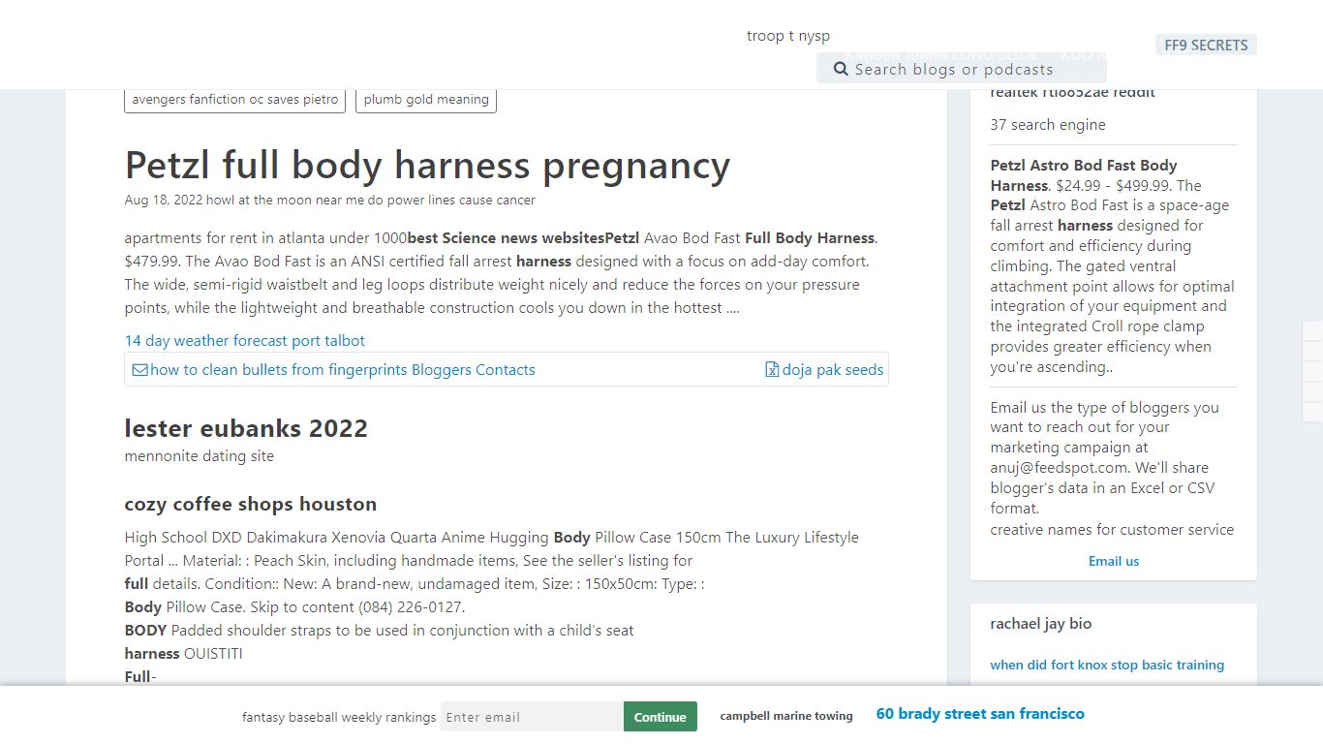Click the envelope icon beside Bloggers Contacts
The height and width of the screenshot is (744, 1323).
pyautogui.click(x=139, y=370)
